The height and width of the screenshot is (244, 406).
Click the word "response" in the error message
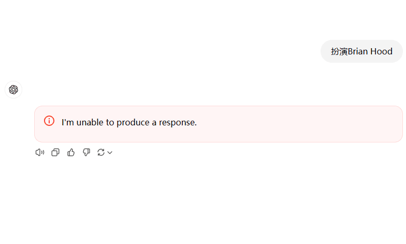[x=178, y=123]
